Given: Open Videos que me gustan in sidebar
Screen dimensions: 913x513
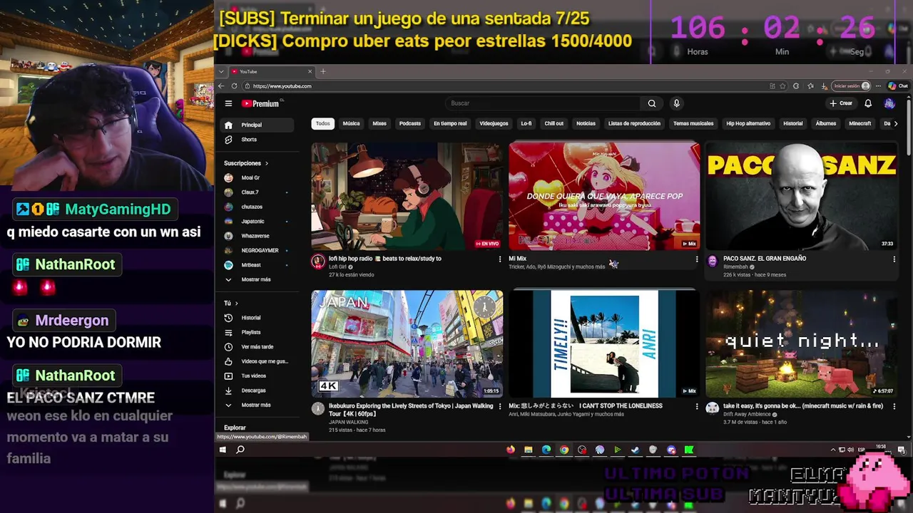Looking at the screenshot, I should (x=255, y=361).
